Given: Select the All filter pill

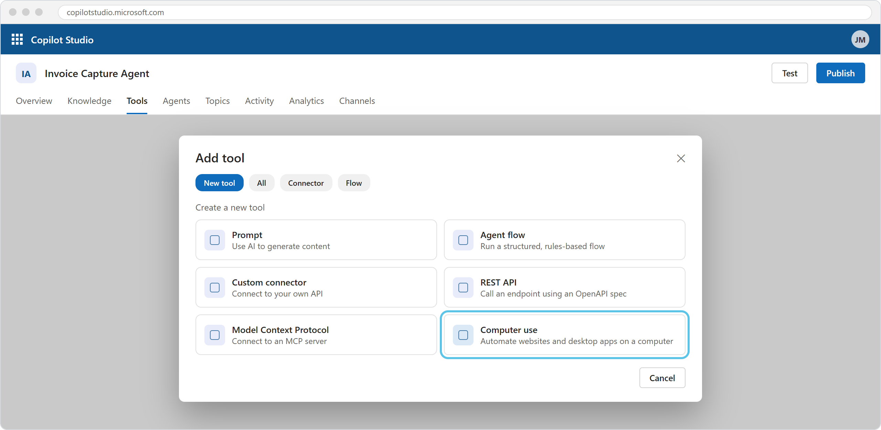Looking at the screenshot, I should point(262,183).
